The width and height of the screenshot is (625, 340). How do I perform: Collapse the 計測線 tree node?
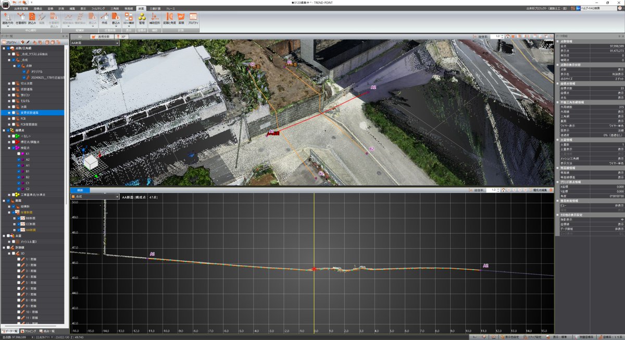[x=3, y=247]
